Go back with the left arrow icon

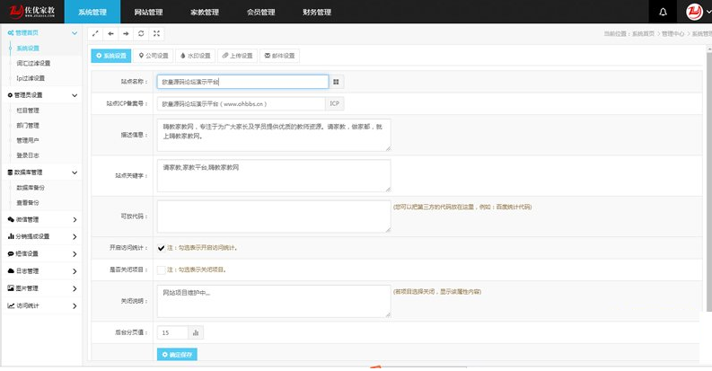pyautogui.click(x=110, y=33)
